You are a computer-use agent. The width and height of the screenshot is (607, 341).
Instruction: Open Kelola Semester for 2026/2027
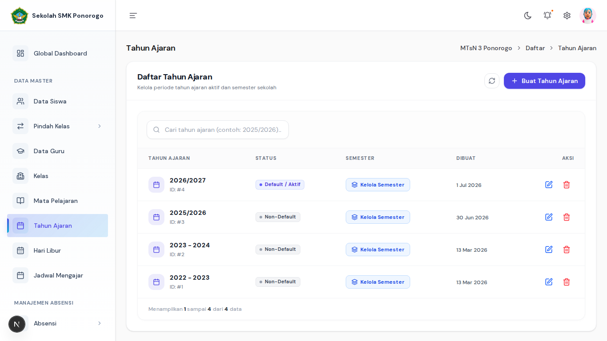378,185
